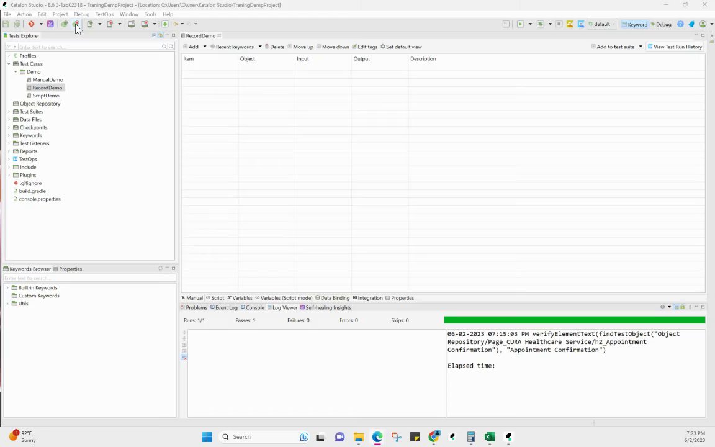Expand the Profiles tree node
715x447 pixels.
[9, 56]
